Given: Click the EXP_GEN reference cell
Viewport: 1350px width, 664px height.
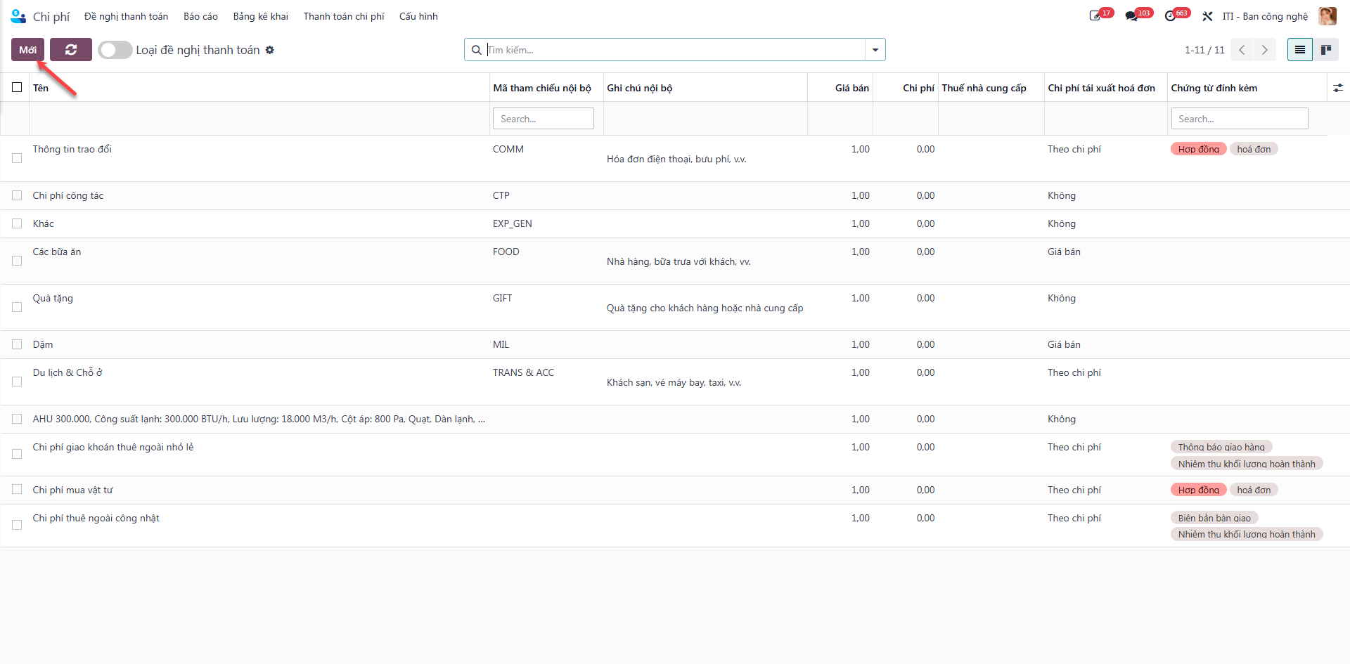Looking at the screenshot, I should (513, 223).
